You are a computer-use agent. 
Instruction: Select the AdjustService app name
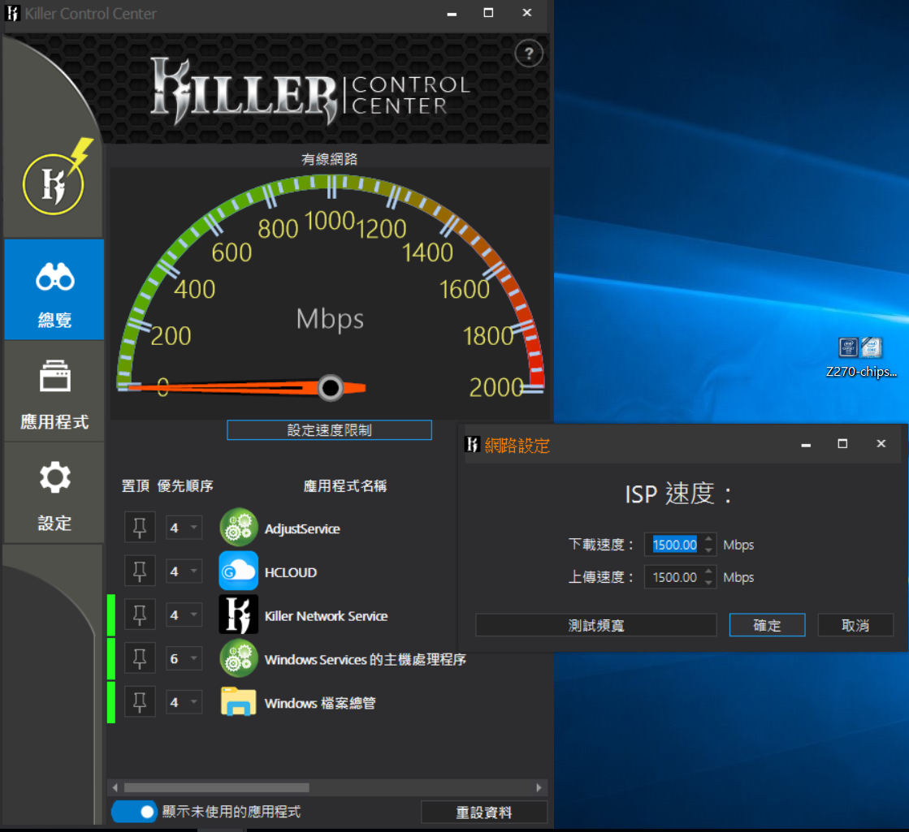coord(302,529)
